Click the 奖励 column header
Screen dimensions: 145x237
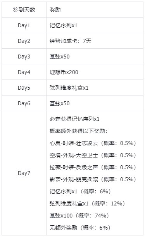(55, 10)
